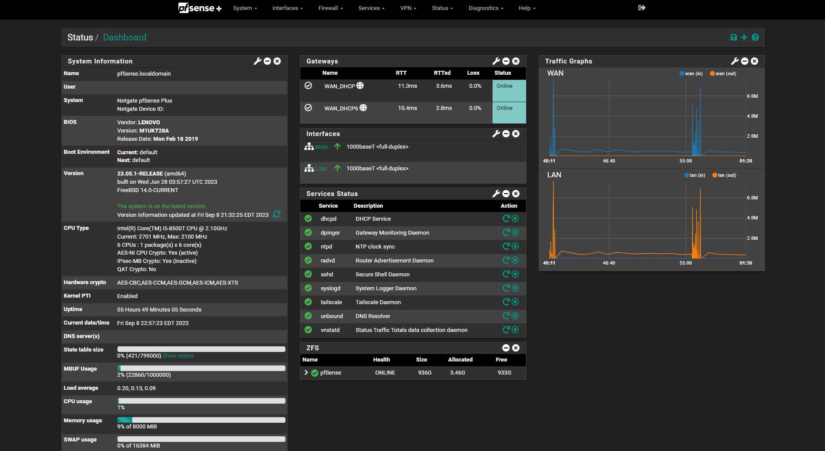This screenshot has width=825, height=451.
Task: Click the Show states link
Action: (x=178, y=356)
